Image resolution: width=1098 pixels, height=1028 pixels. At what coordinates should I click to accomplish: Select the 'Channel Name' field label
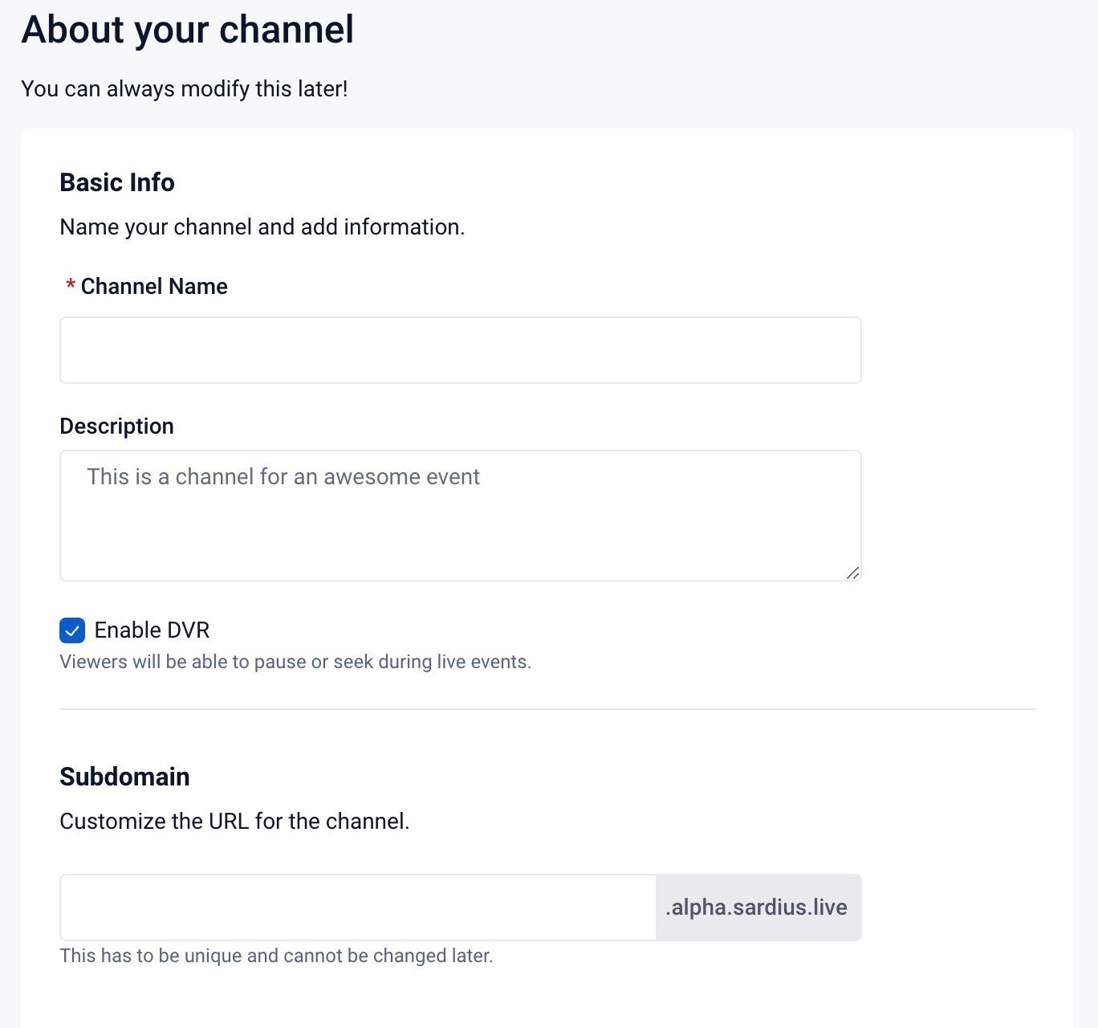tap(154, 287)
